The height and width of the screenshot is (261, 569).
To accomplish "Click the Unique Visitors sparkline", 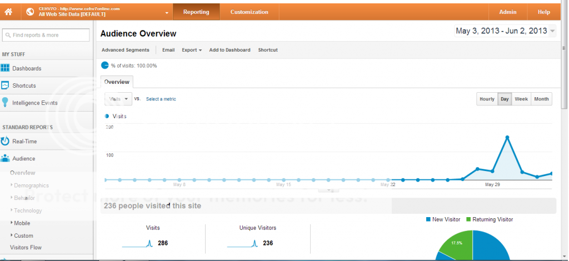I will (242, 243).
